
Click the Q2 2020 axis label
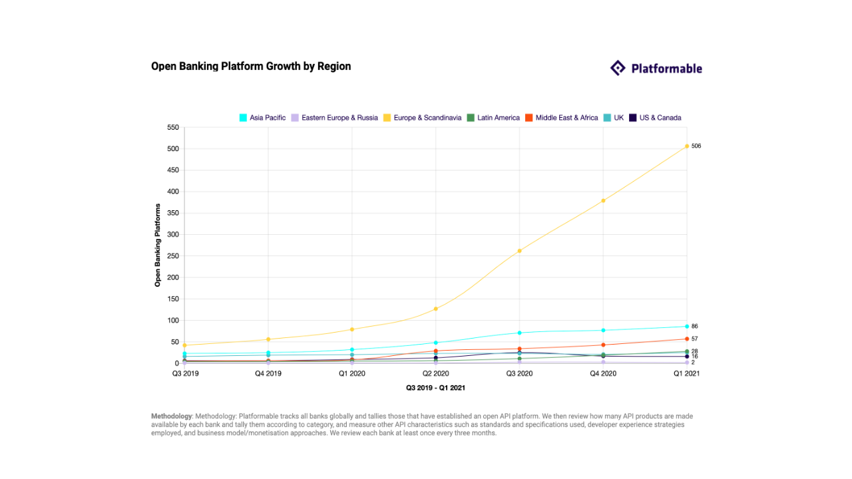[436, 373]
